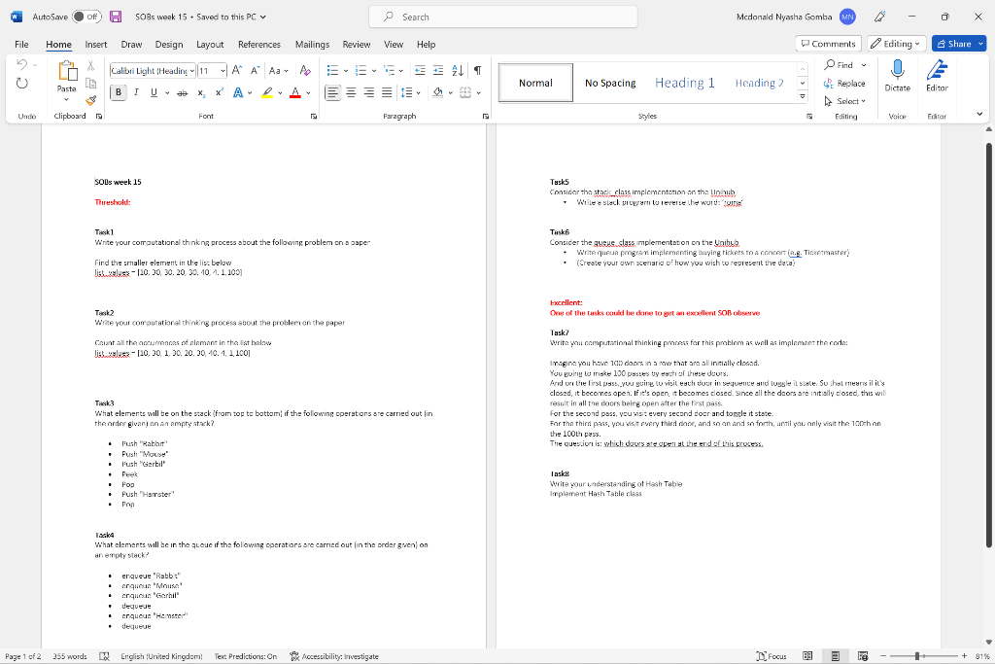This screenshot has height=664, width=995.
Task: Click the Comments button
Action: coord(828,44)
